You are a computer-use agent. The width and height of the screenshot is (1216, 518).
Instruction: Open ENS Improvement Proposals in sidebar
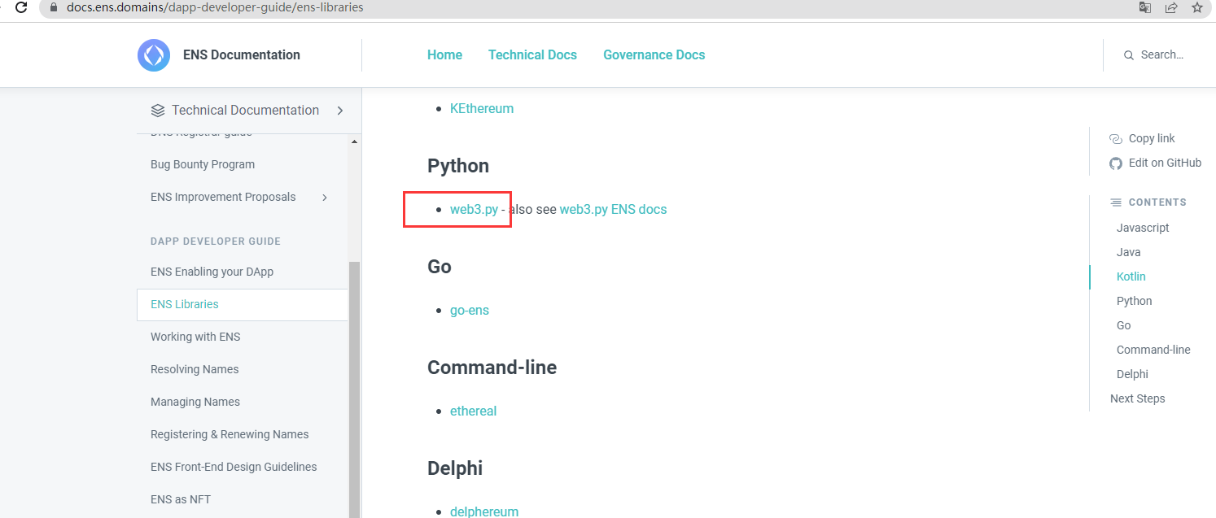(223, 197)
